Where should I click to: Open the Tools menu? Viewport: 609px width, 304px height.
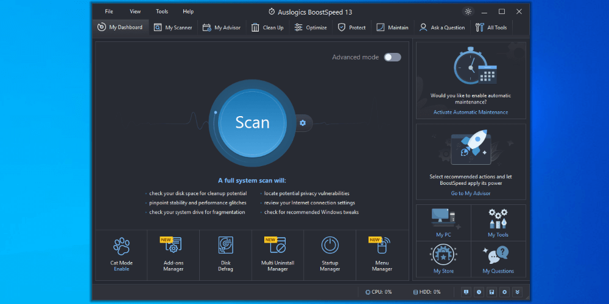click(x=162, y=12)
